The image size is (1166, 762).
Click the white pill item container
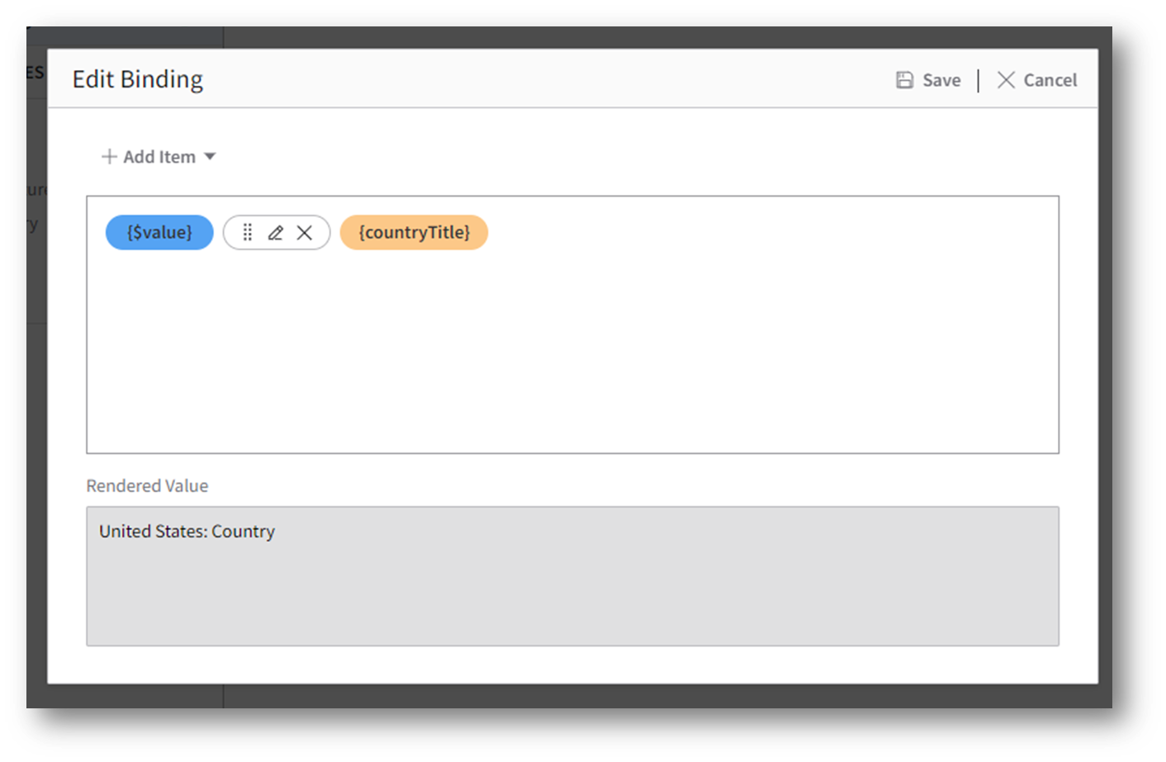[x=277, y=233]
